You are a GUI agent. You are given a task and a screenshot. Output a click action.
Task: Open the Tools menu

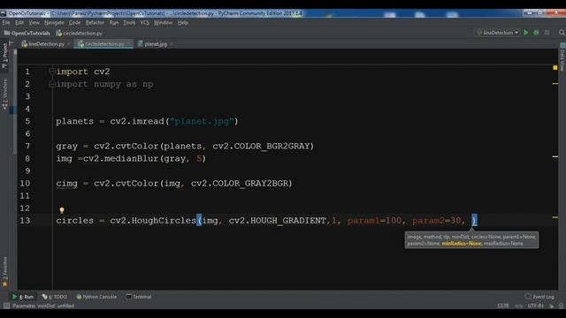point(129,22)
